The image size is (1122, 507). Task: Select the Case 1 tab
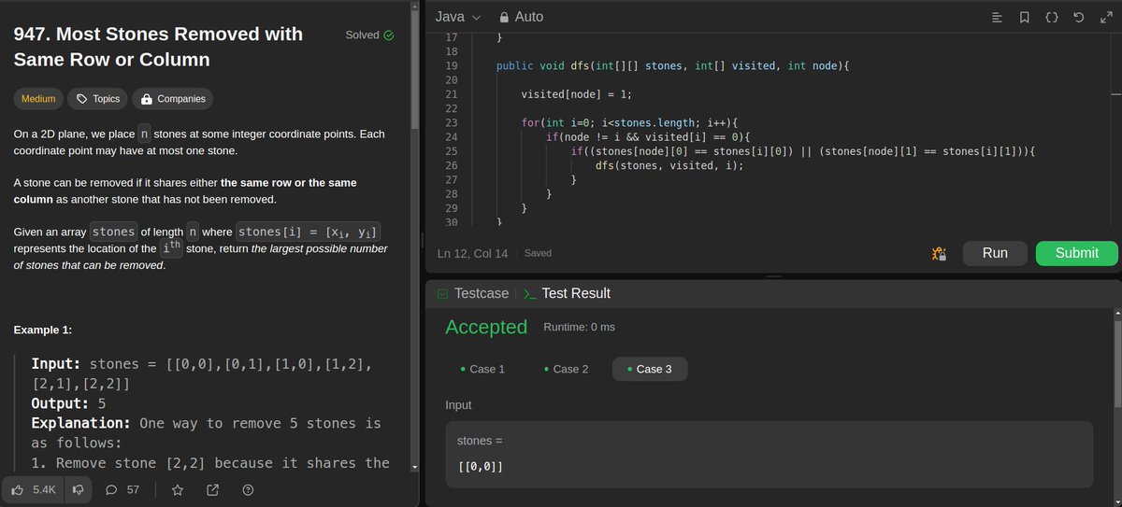[482, 369]
